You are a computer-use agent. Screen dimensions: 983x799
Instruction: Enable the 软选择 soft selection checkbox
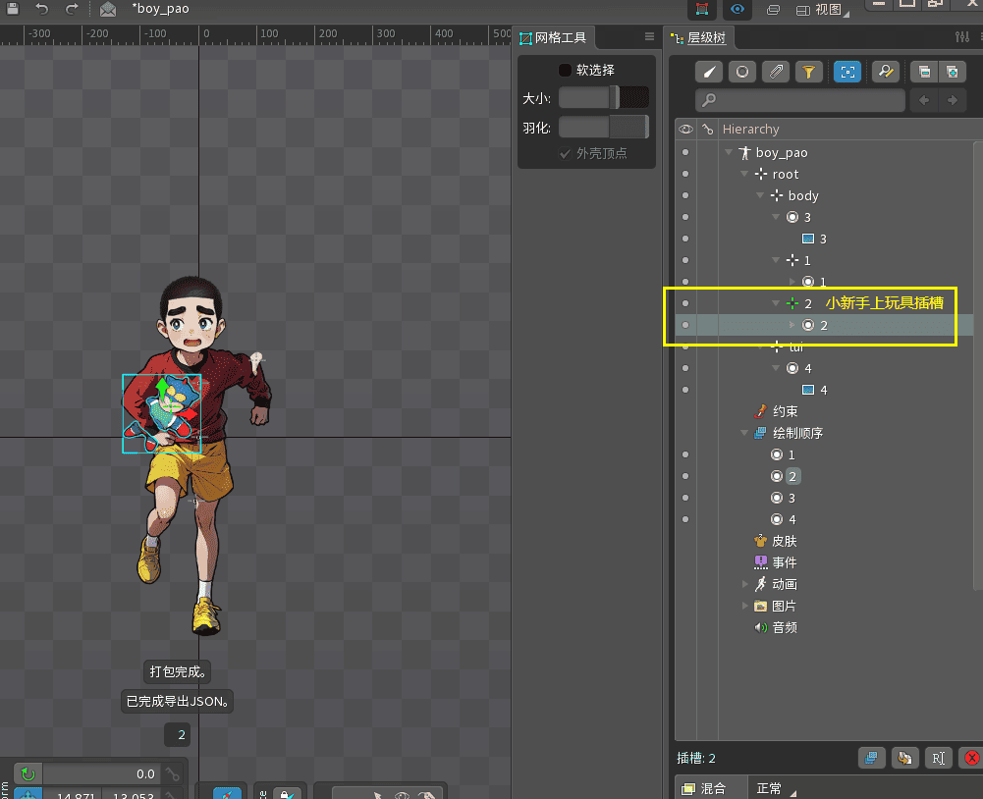click(x=565, y=70)
